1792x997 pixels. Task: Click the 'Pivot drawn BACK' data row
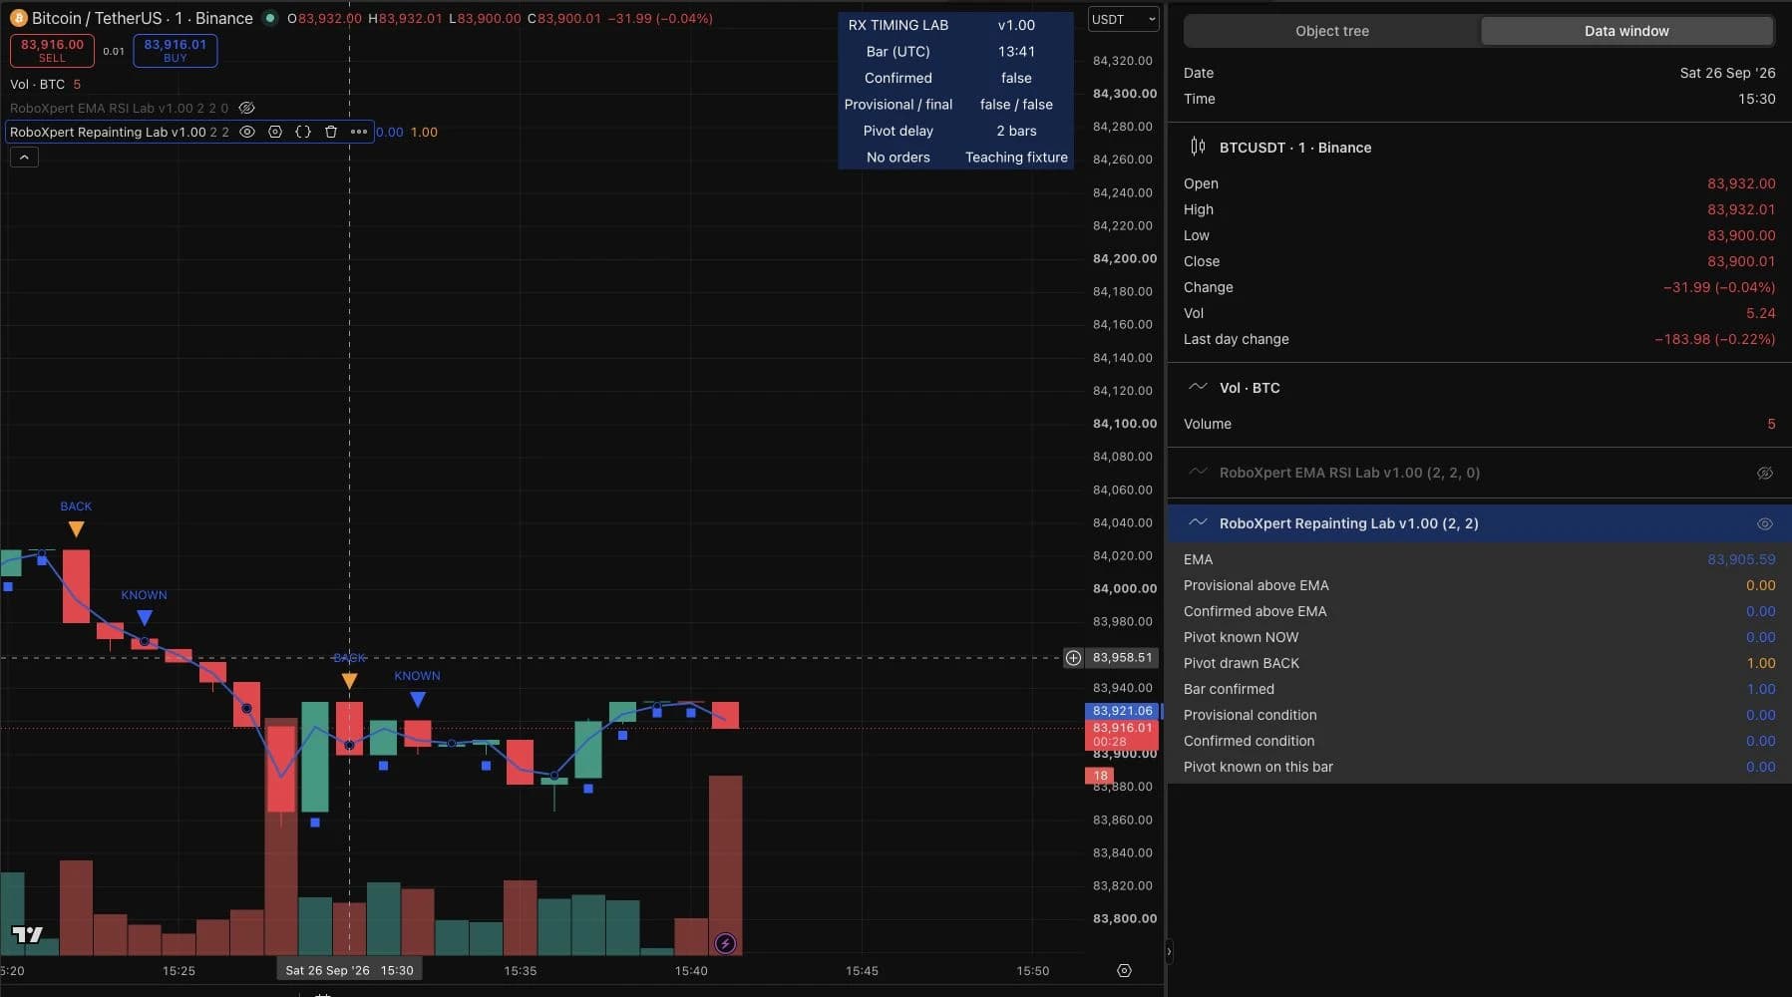click(1479, 663)
